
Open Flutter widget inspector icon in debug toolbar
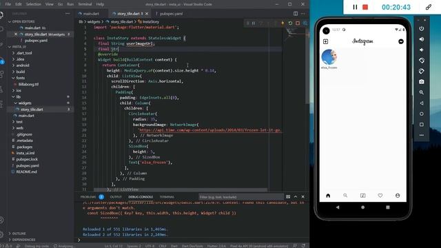point(305,23)
